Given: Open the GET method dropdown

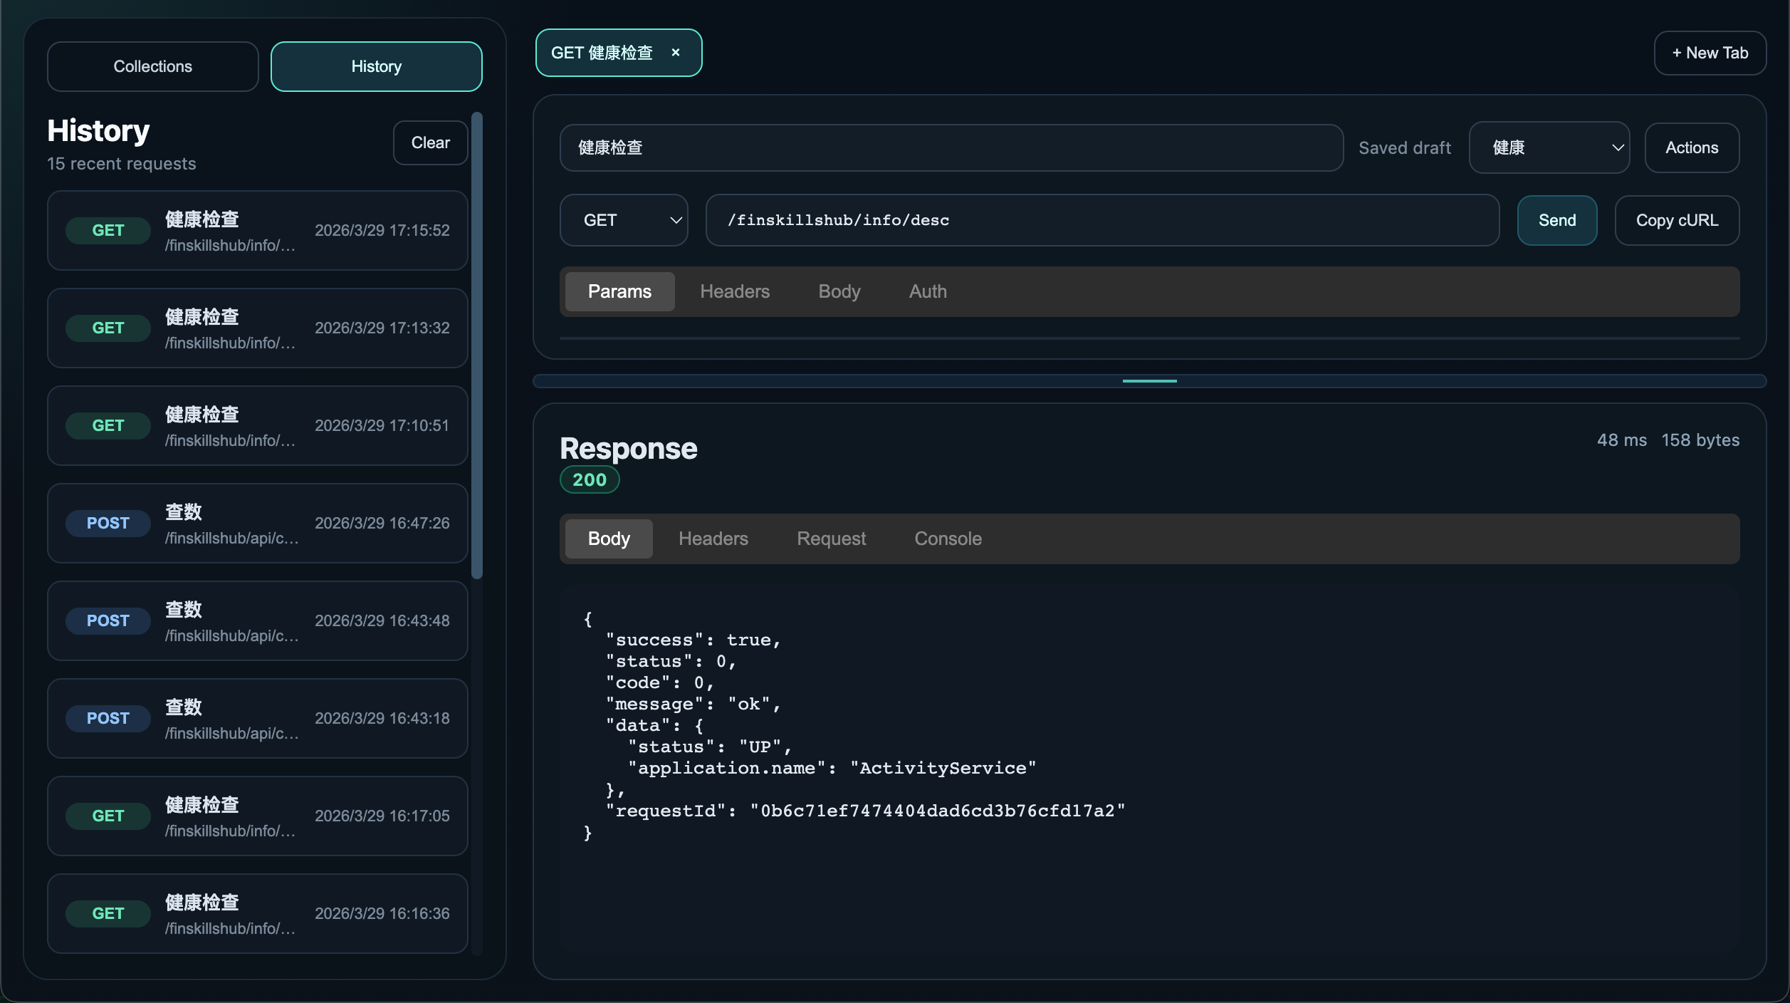Looking at the screenshot, I should click(624, 220).
